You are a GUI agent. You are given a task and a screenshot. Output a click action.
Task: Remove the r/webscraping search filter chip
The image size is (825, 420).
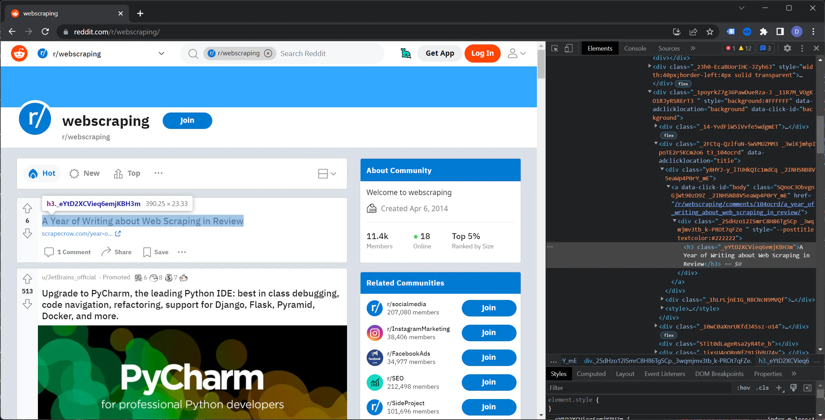(268, 53)
